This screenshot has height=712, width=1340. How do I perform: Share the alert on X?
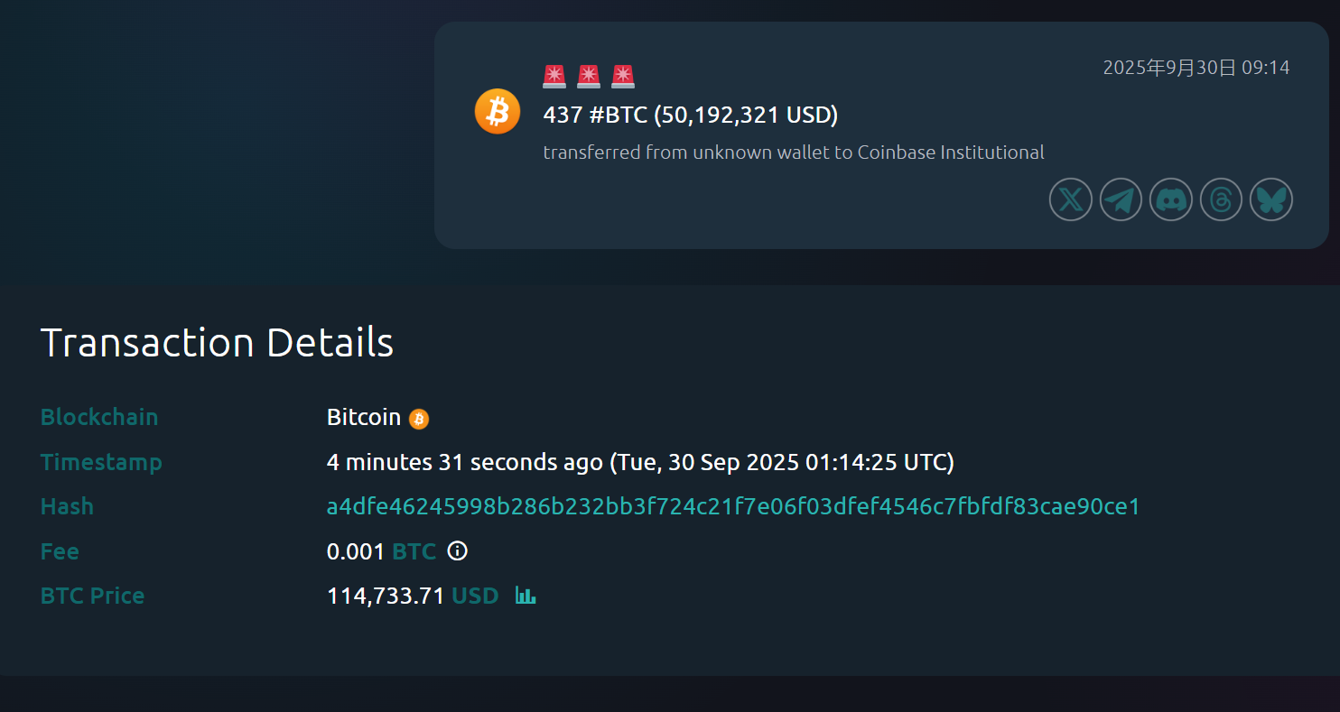pos(1071,199)
